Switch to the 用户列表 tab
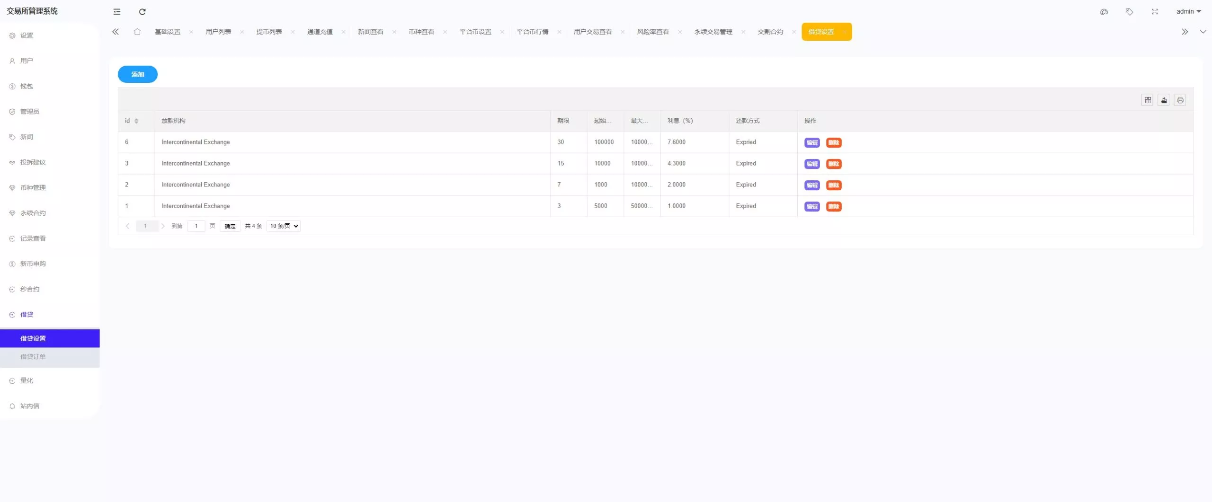Viewport: 1212px width, 502px height. (219, 32)
